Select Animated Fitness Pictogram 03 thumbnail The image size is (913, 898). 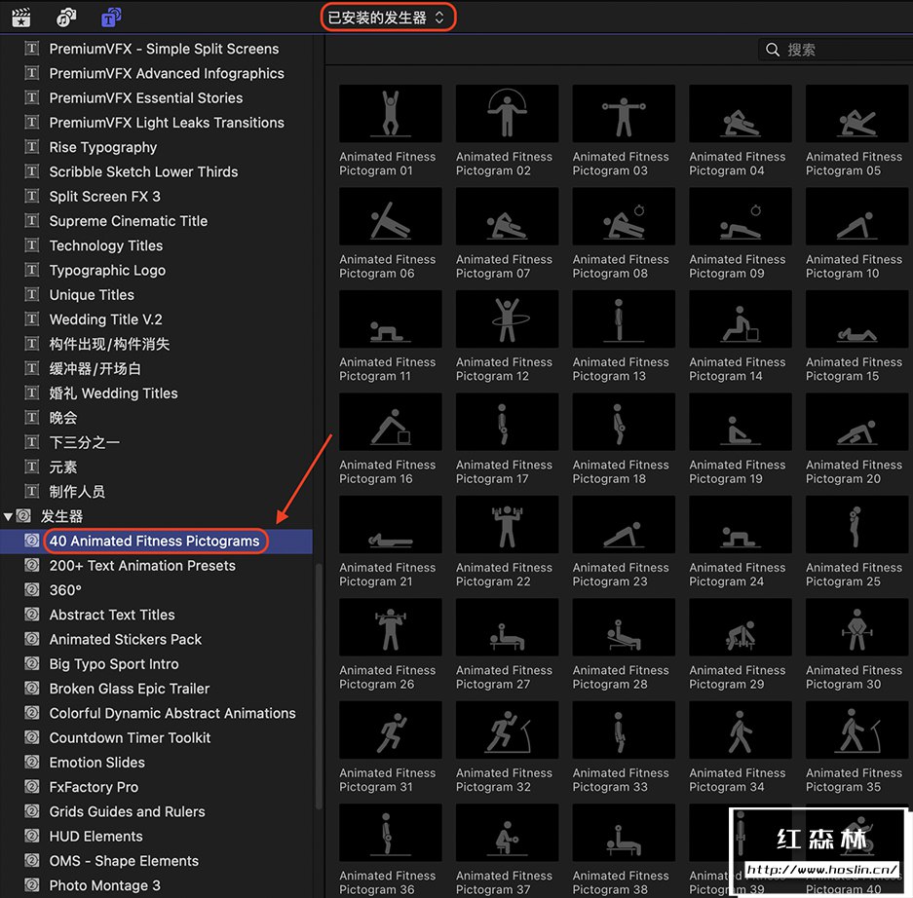pyautogui.click(x=624, y=114)
